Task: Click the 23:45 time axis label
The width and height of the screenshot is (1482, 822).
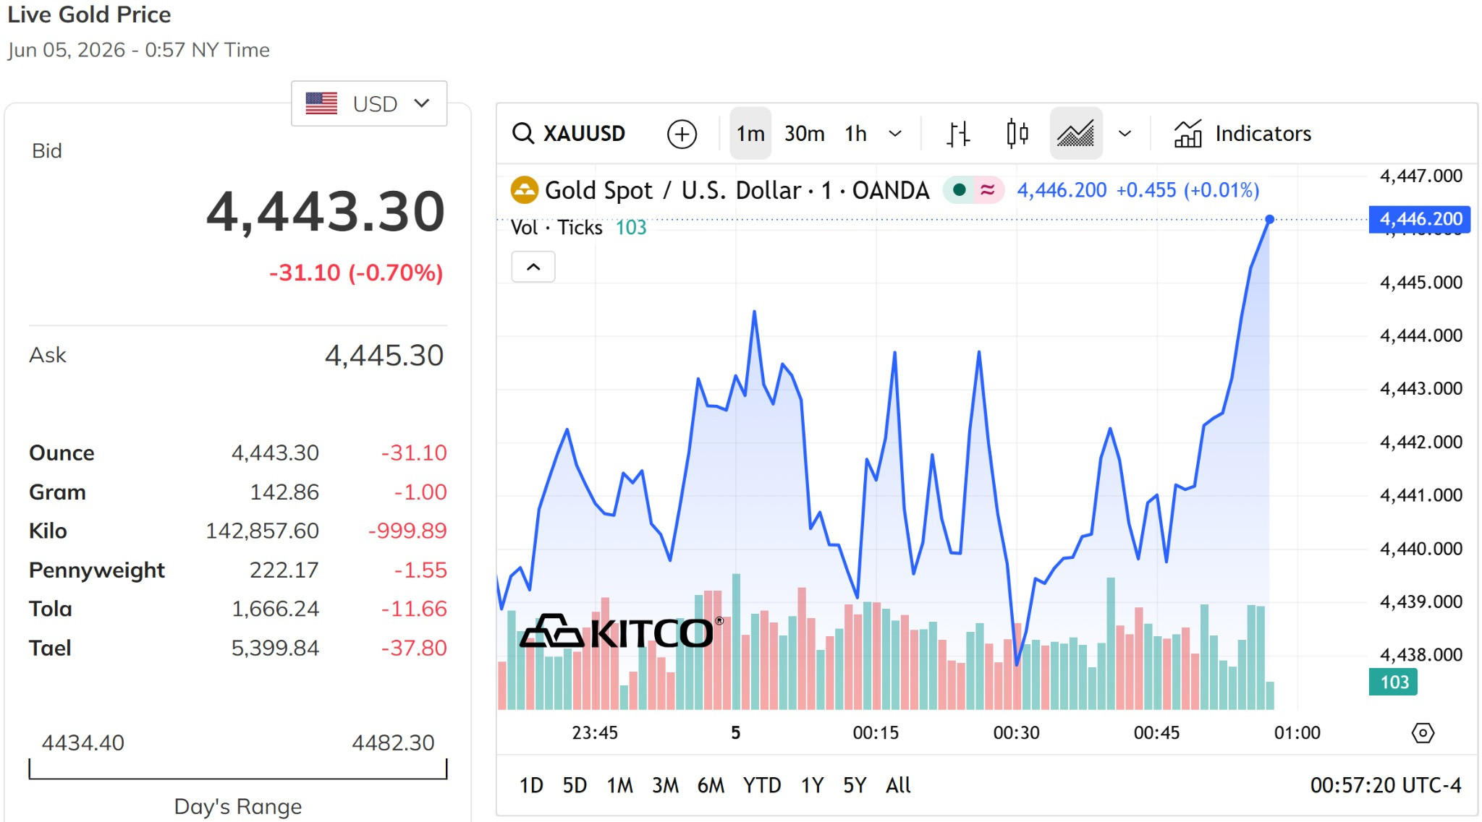Action: pos(595,733)
